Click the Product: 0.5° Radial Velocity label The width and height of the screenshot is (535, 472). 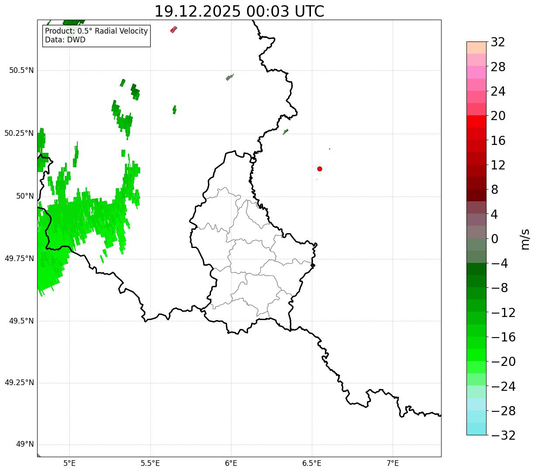click(x=97, y=31)
